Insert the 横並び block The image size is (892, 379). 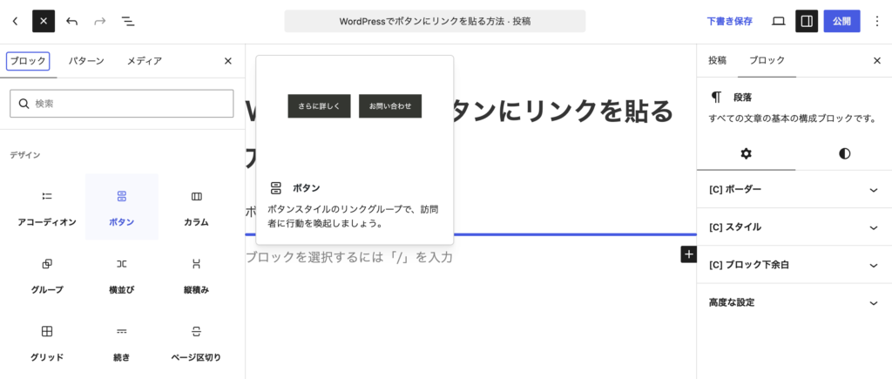(122, 274)
